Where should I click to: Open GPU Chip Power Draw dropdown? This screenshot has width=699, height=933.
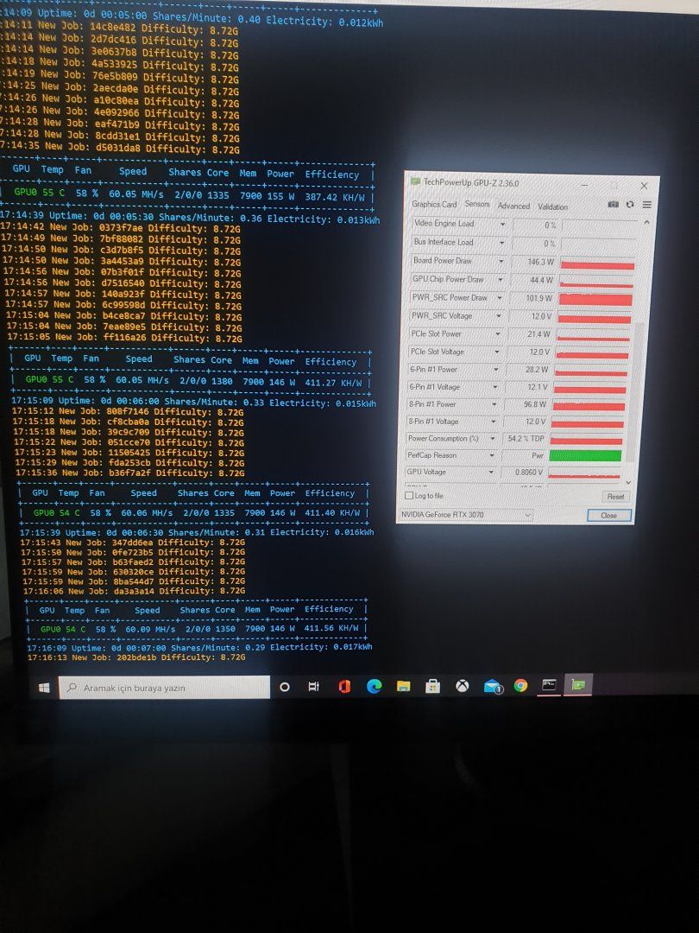[501, 280]
